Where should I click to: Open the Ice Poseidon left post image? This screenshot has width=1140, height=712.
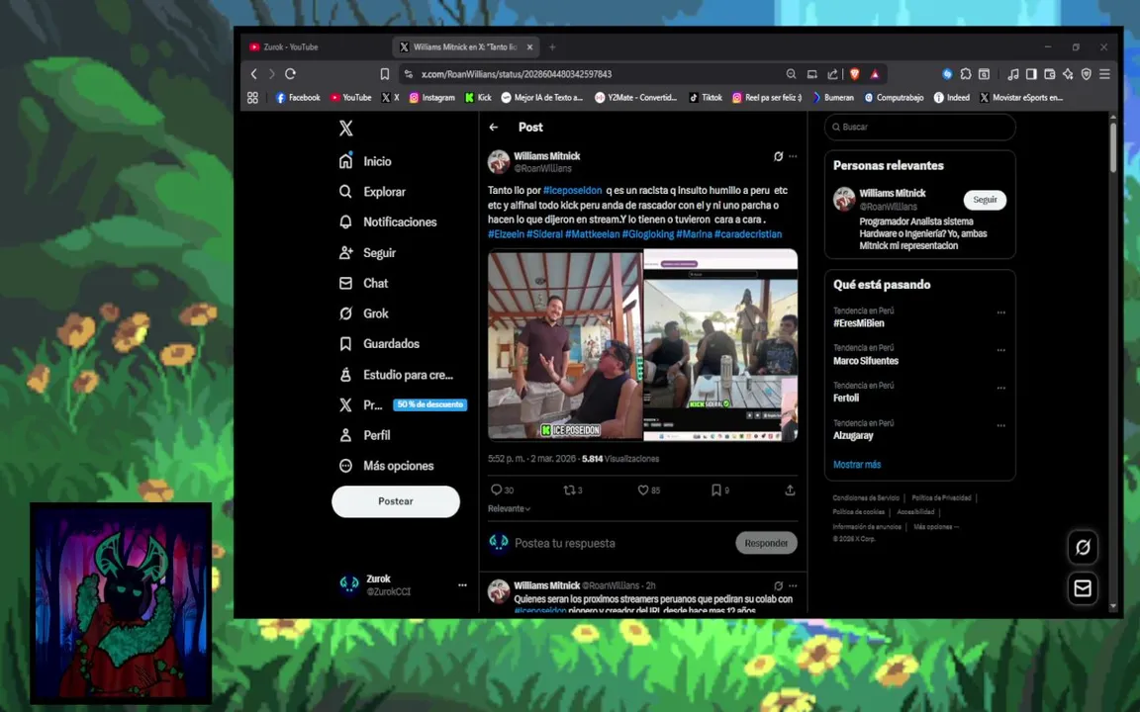(565, 345)
